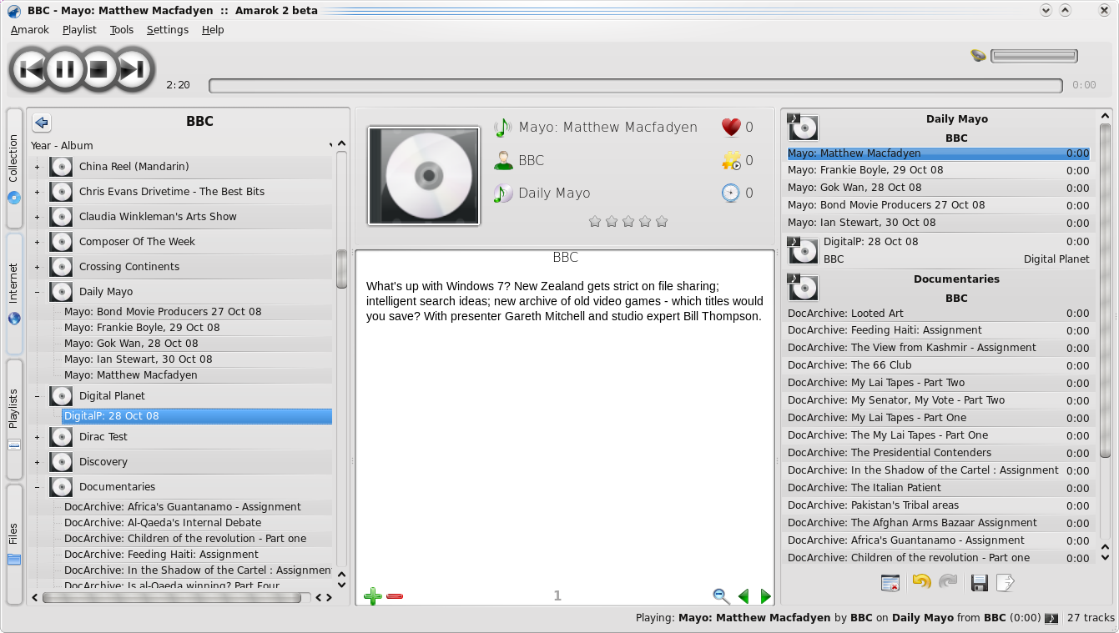Select Mayo: Bond Movie Producers in collection tree
1119x633 pixels.
[163, 312]
